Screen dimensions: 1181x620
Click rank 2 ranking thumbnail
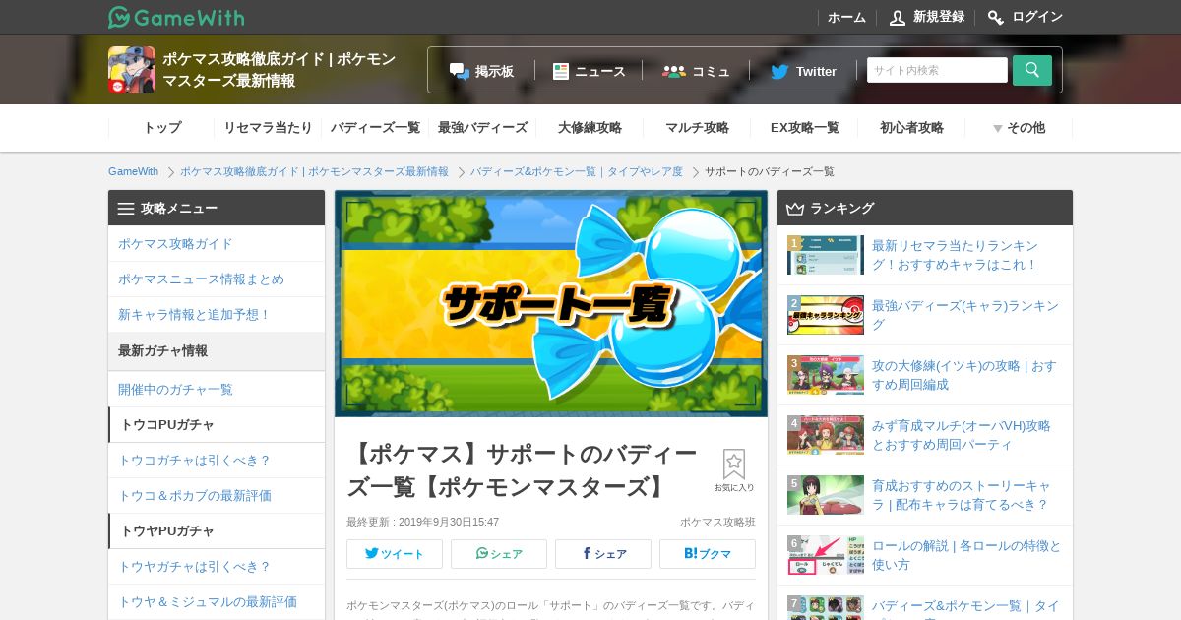click(826, 315)
